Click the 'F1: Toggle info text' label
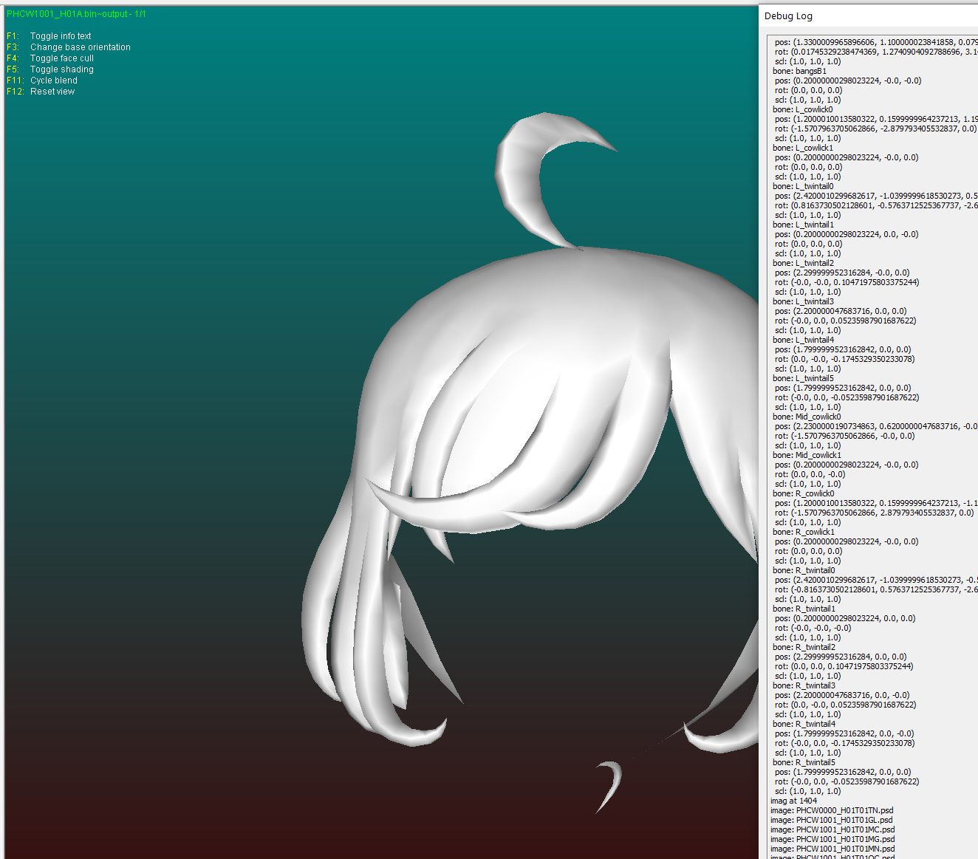 point(49,35)
